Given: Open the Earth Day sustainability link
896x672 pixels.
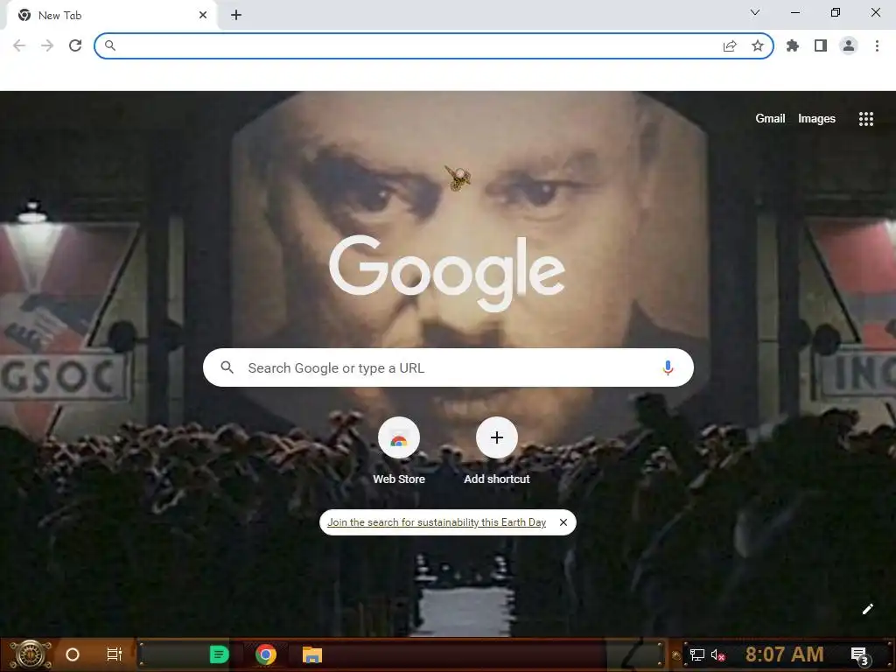Looking at the screenshot, I should (x=437, y=522).
